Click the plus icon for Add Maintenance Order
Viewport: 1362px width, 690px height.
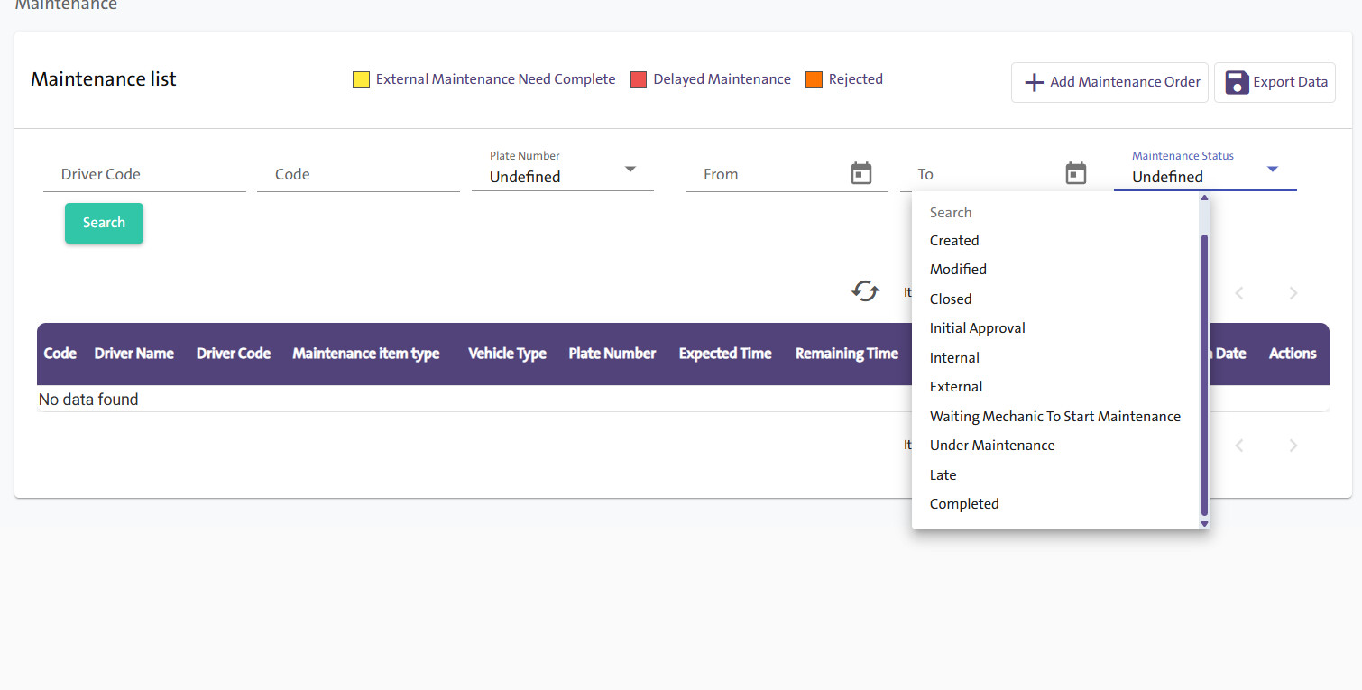click(x=1035, y=82)
